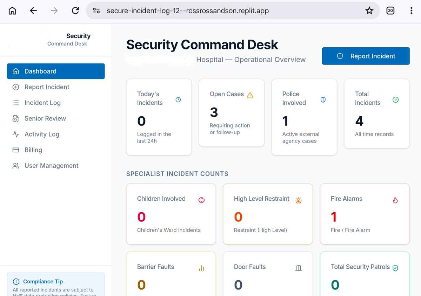This screenshot has height=296, width=421.
Task: Click the list icon beside Incident Log
Action: pyautogui.click(x=16, y=103)
